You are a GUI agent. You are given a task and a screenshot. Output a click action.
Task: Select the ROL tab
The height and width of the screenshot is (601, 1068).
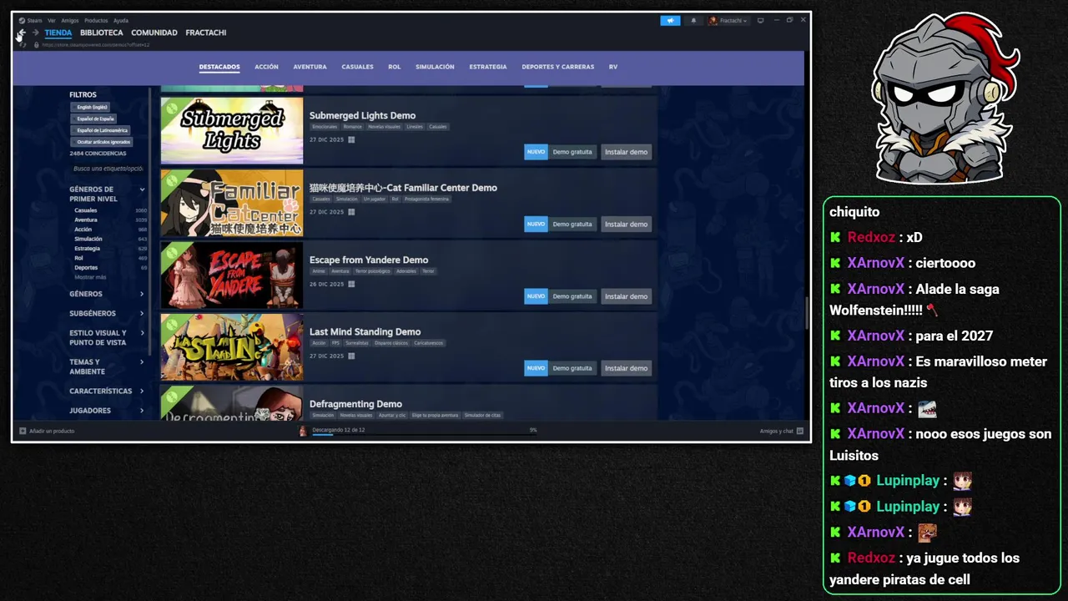pyautogui.click(x=395, y=67)
